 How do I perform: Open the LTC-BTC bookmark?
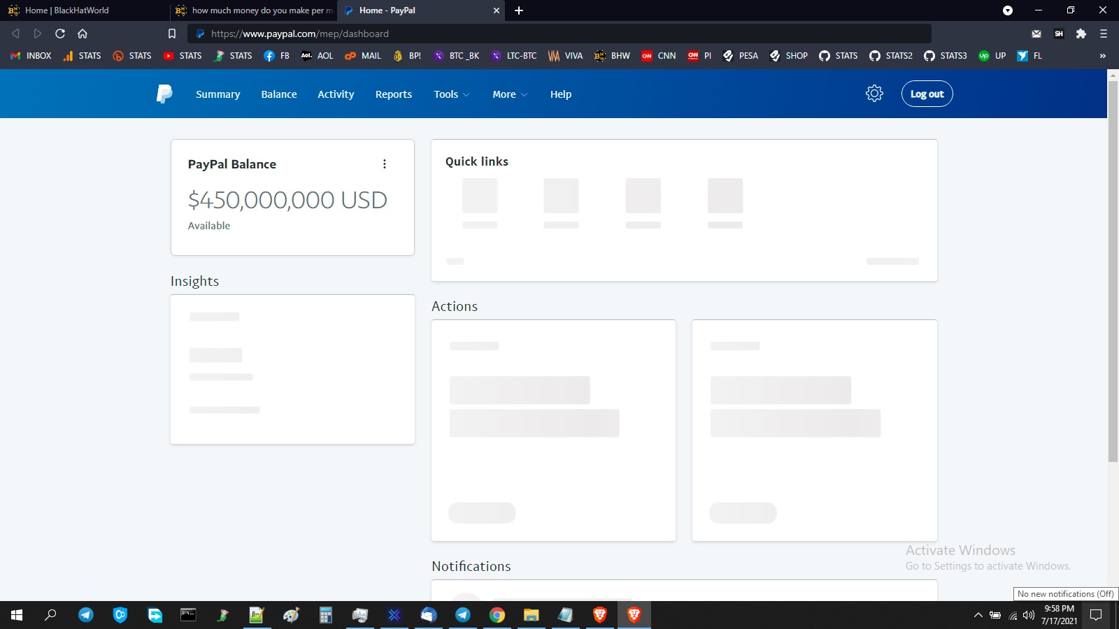pyautogui.click(x=513, y=56)
